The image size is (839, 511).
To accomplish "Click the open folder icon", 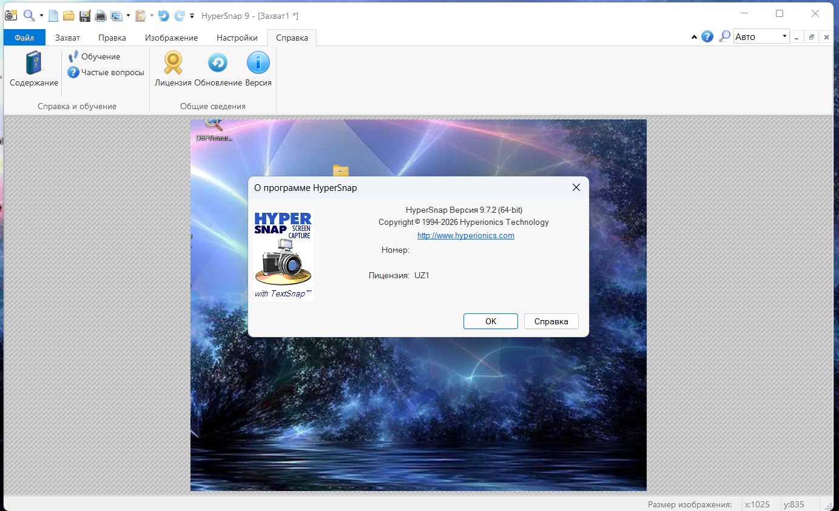I will click(69, 15).
